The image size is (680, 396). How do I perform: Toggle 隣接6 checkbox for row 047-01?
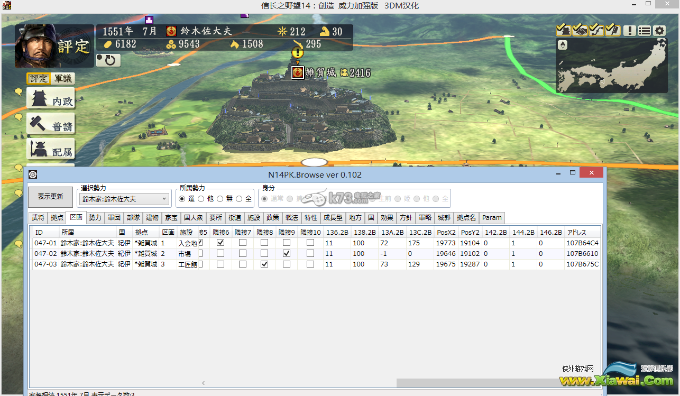pyautogui.click(x=220, y=243)
